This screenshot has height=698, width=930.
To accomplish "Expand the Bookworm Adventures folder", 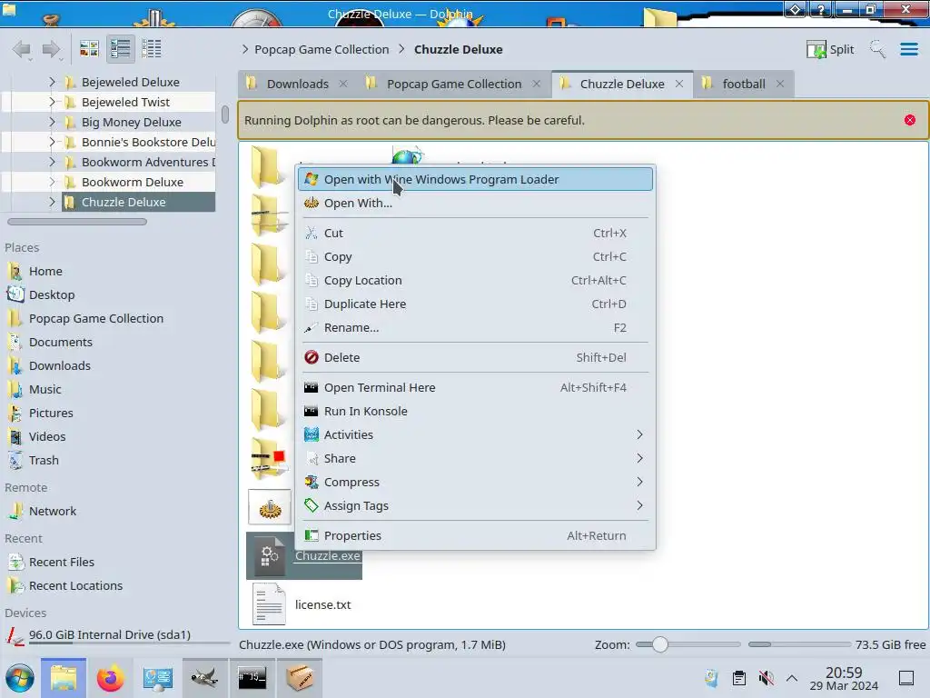I will [52, 162].
